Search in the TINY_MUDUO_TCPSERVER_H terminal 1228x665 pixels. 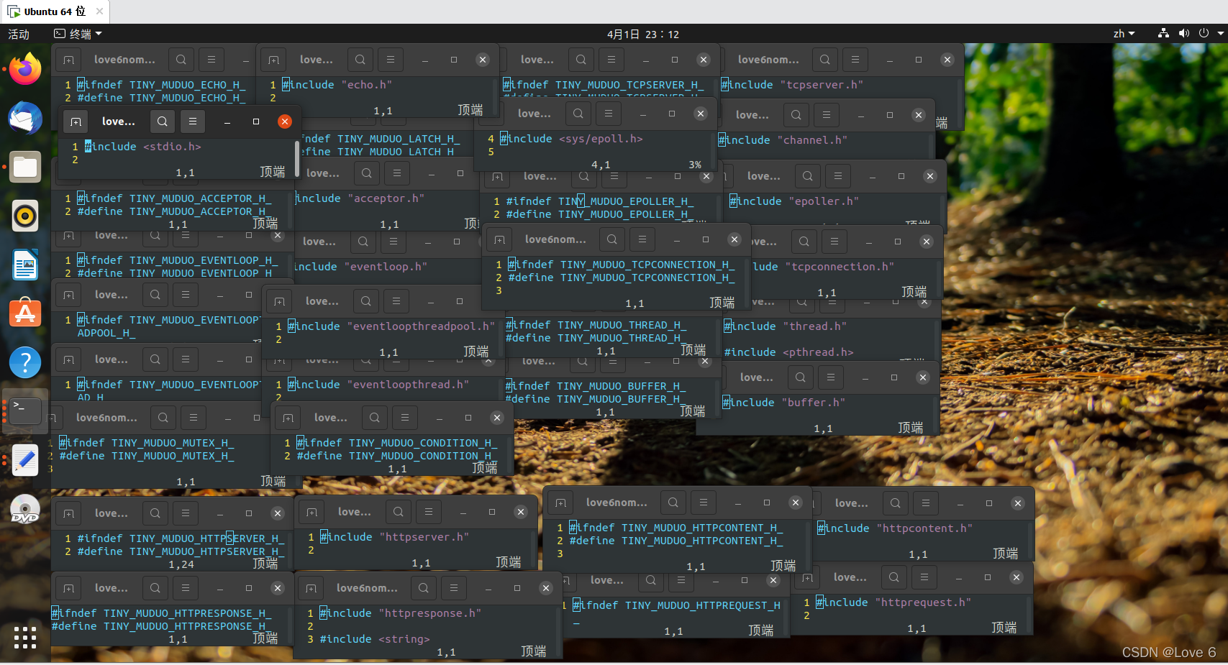tap(581, 60)
